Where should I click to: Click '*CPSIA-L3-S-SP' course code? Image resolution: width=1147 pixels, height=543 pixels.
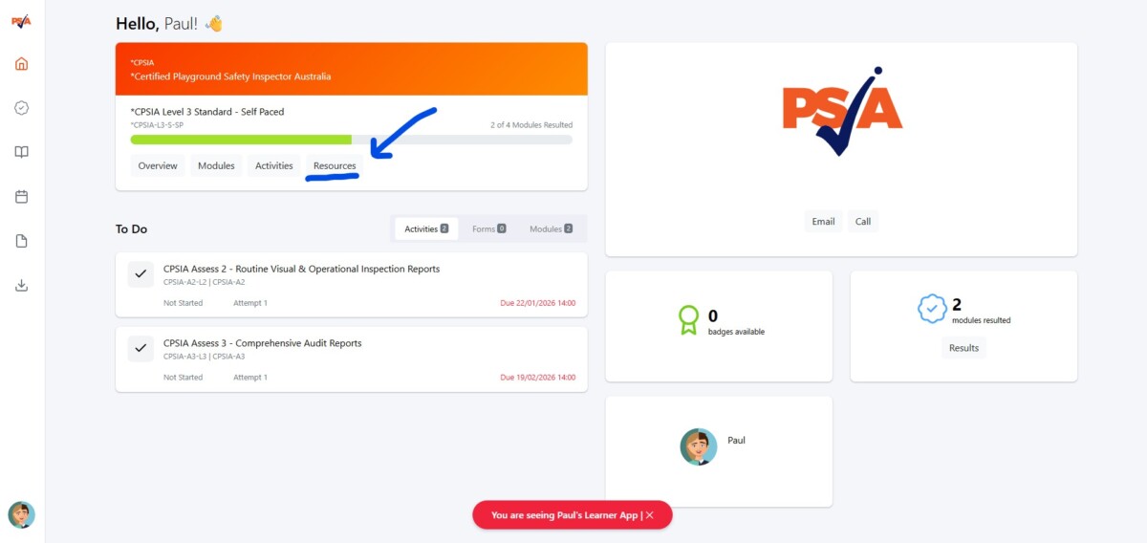(x=157, y=125)
